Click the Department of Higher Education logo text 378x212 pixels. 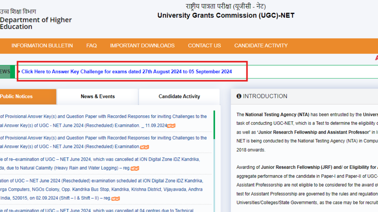click(x=36, y=23)
